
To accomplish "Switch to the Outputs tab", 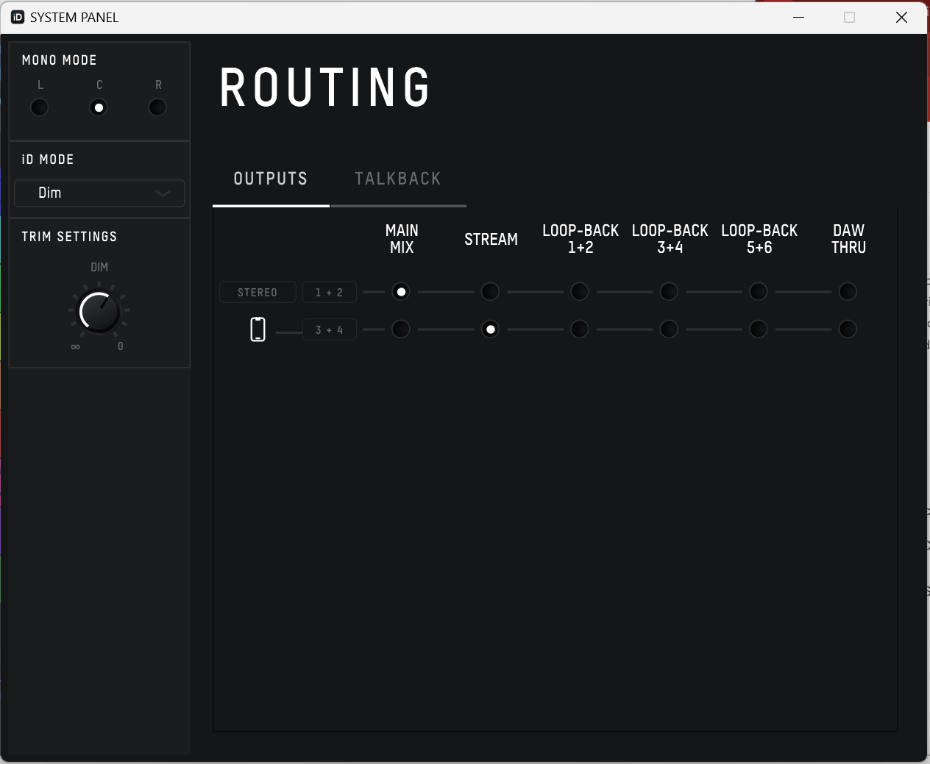I will click(x=271, y=179).
